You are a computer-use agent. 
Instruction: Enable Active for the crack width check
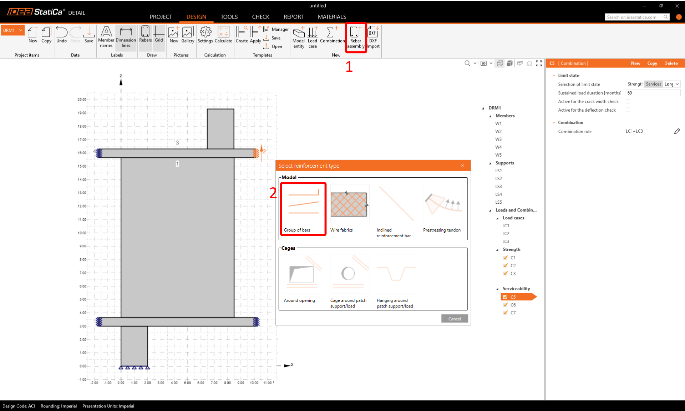pos(628,101)
